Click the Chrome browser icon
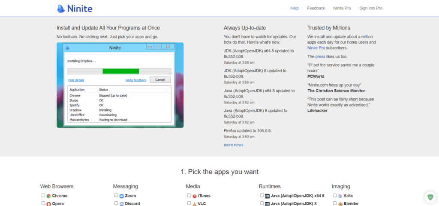Screen dimensions: 439x206 [48, 196]
